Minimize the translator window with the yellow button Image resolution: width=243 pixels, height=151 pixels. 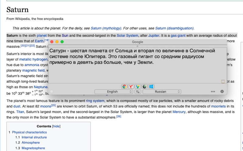click(57, 42)
